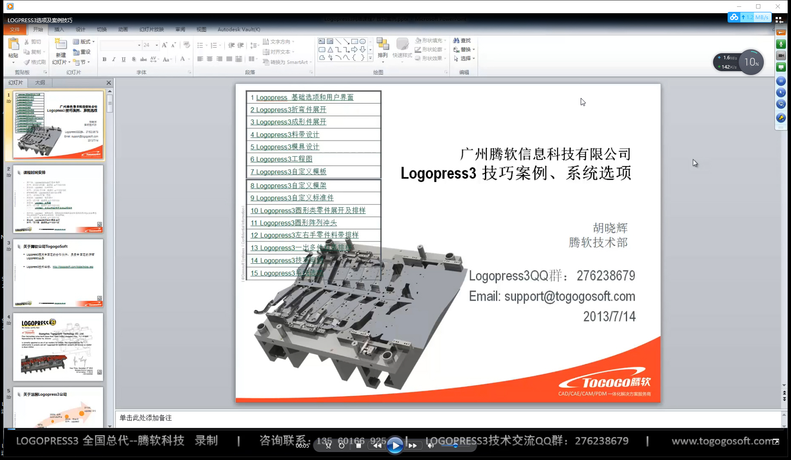Click the cloud upload speed widget icon
This screenshot has height=460, width=791.
734,17
